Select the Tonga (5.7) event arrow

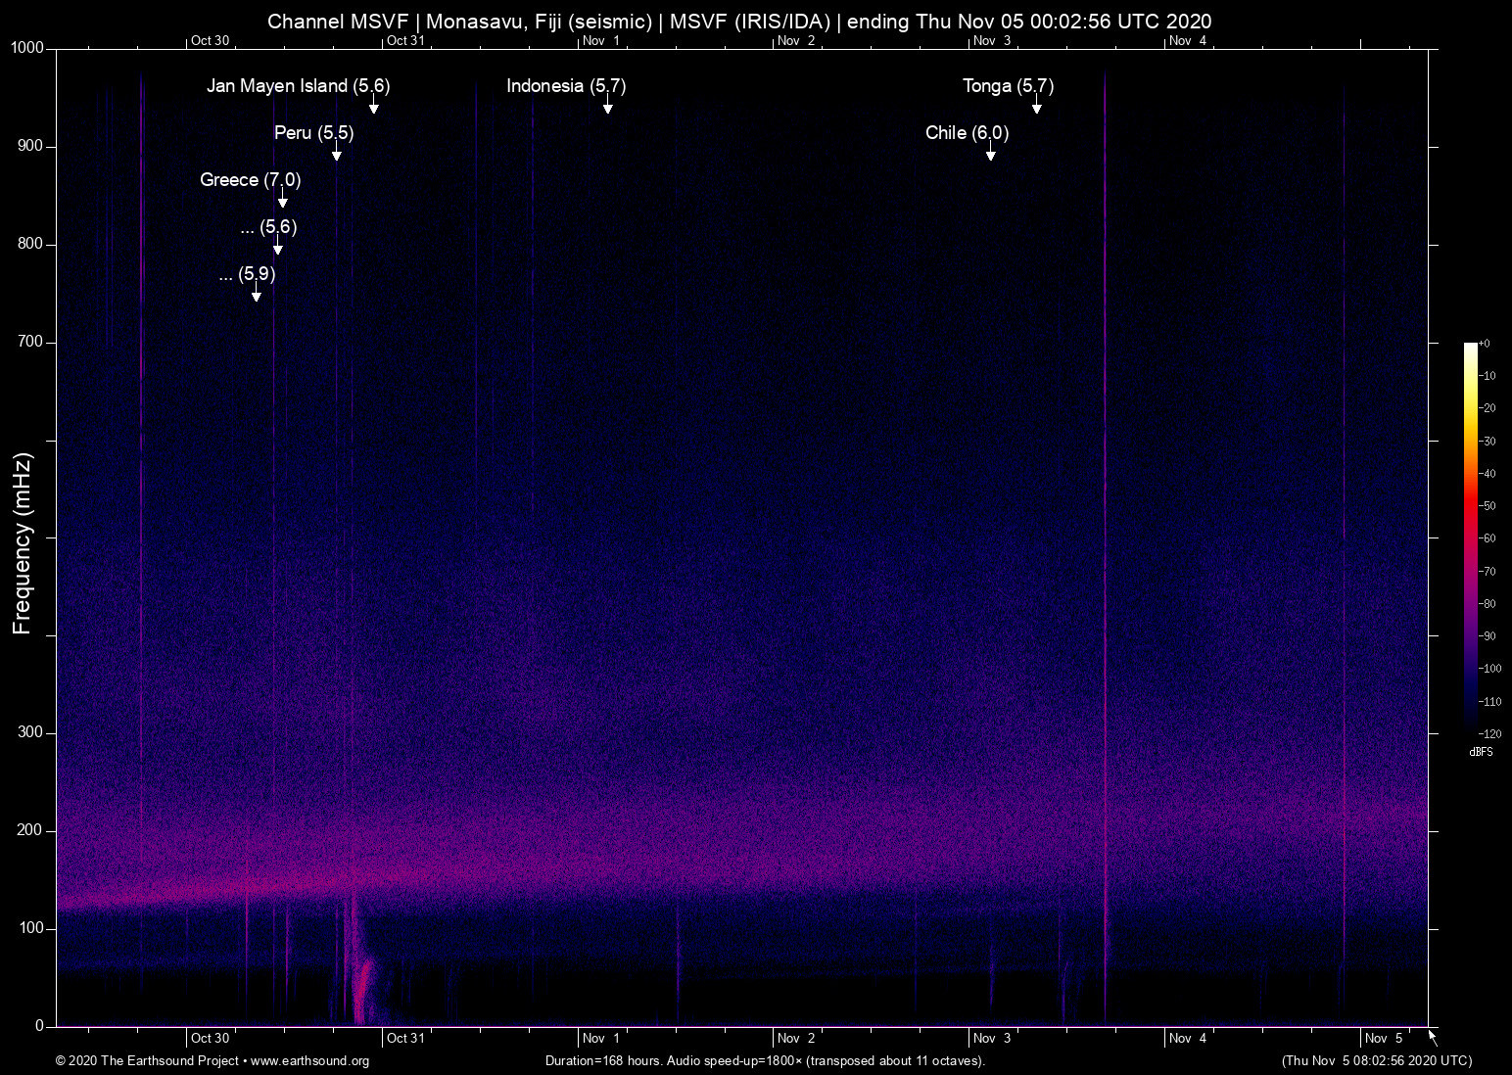(x=1036, y=107)
